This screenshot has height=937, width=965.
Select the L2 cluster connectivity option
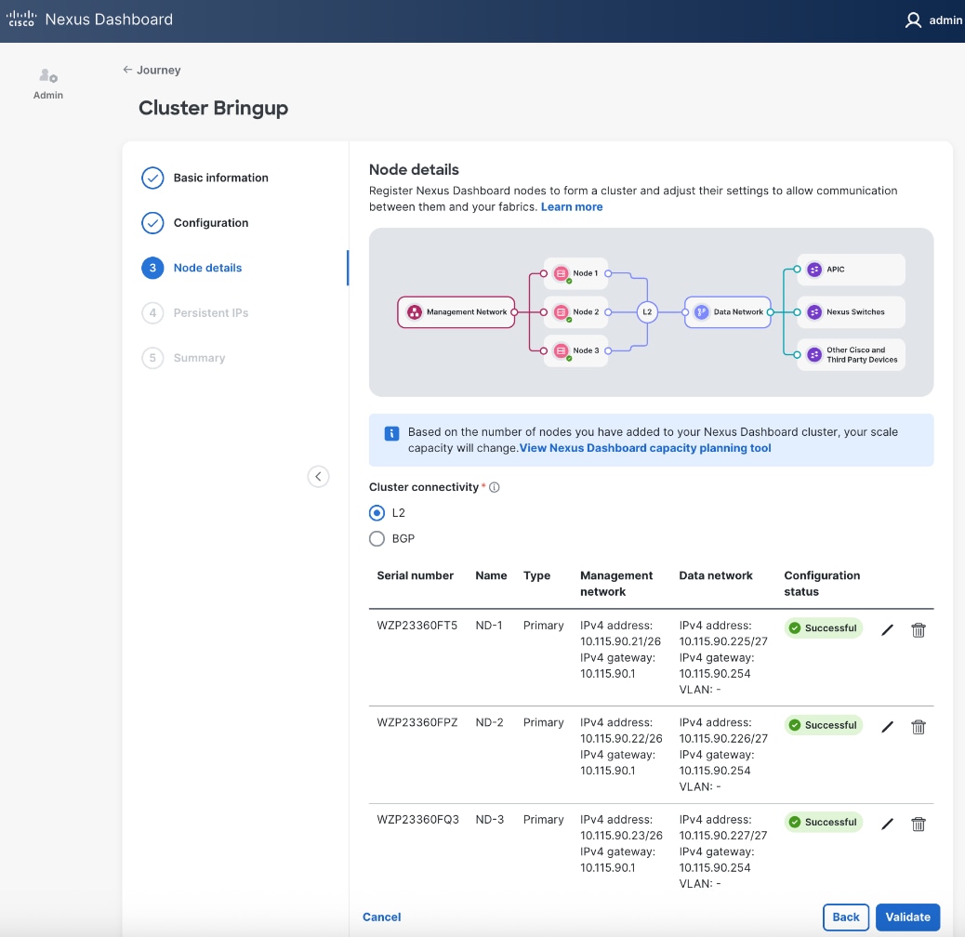[377, 513]
